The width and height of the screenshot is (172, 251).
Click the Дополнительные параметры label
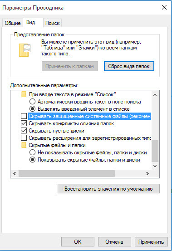(x=44, y=85)
